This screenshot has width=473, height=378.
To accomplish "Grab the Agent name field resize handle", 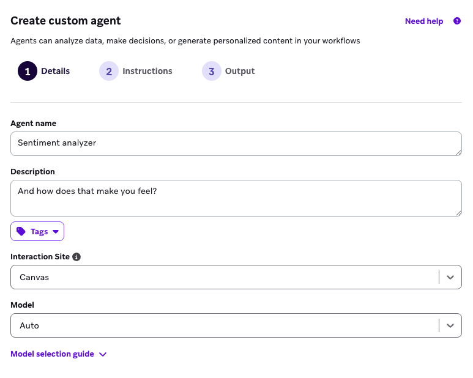I will point(458,152).
